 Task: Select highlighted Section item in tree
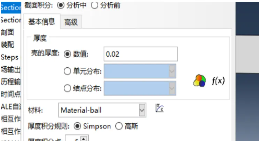11,8
